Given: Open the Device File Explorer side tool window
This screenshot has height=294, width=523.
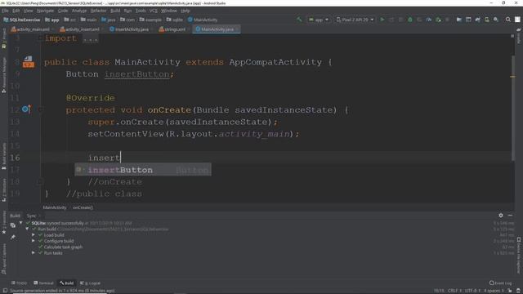Looking at the screenshot, I should (x=519, y=256).
